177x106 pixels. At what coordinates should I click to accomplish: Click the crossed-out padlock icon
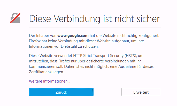(15, 18)
